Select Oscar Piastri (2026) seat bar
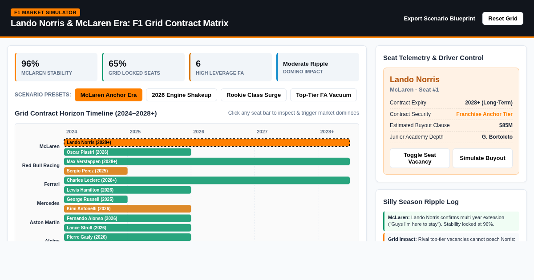The height and width of the screenshot is (280, 534). (x=127, y=152)
